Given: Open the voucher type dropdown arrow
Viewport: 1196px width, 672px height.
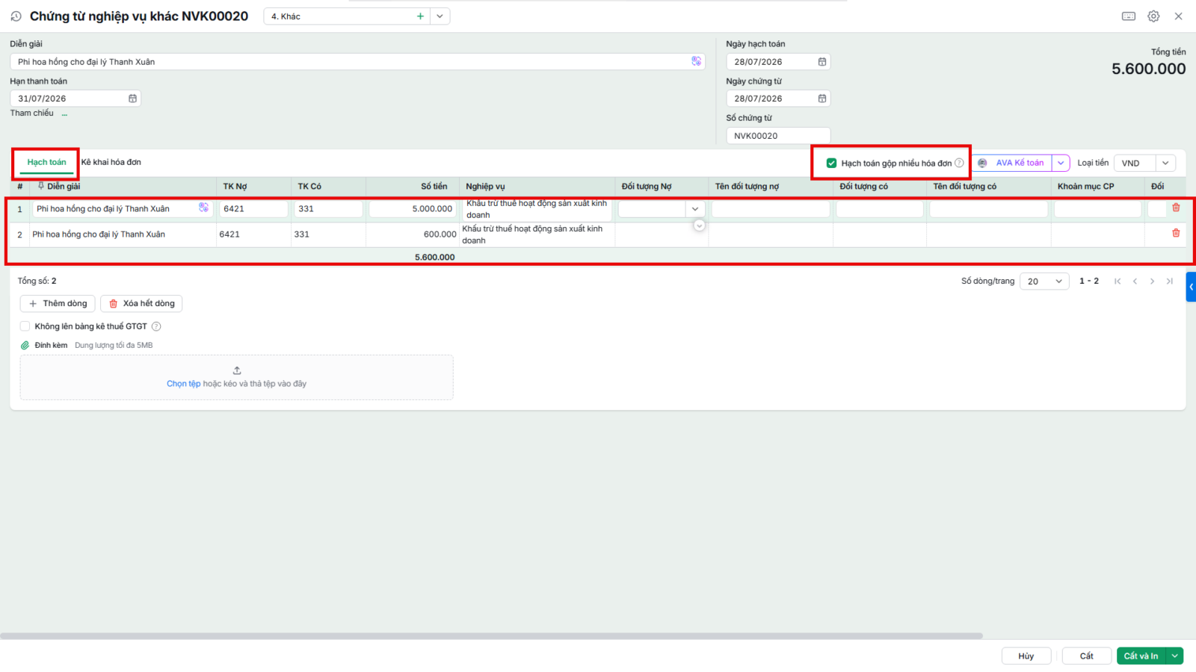Looking at the screenshot, I should tap(440, 16).
